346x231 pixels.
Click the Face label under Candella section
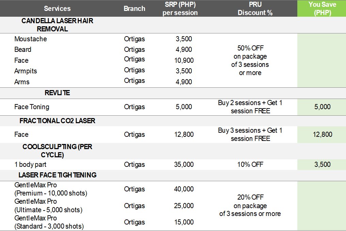pos(21,60)
